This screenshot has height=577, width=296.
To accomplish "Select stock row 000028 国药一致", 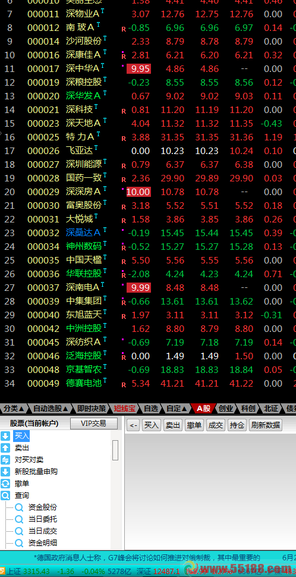I will click(x=148, y=178).
